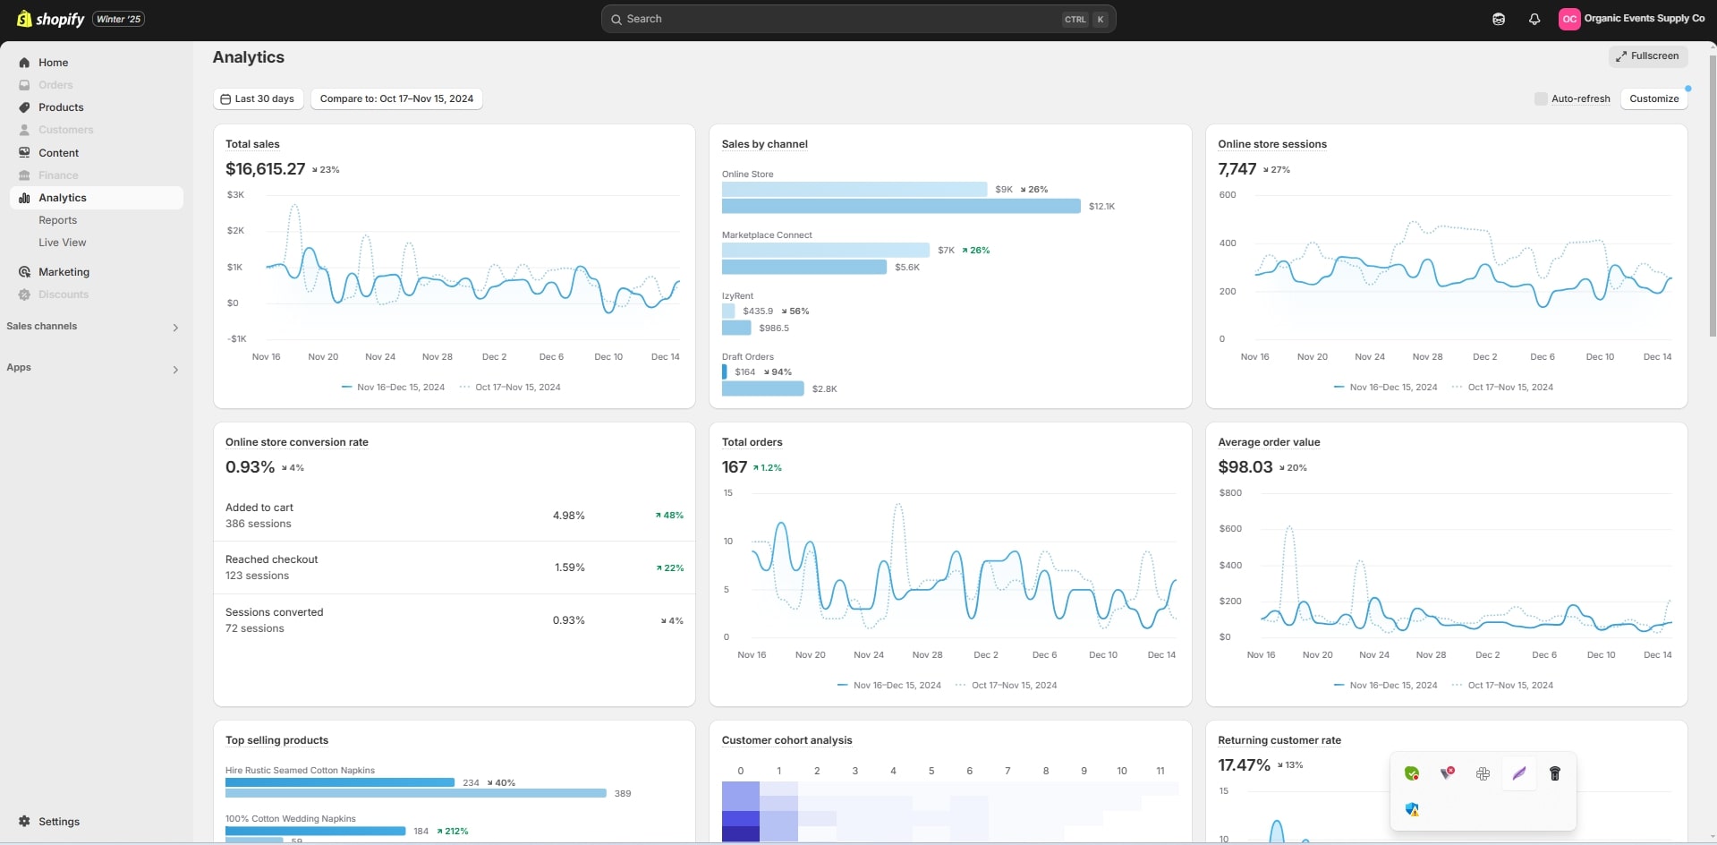Viewport: 1717px width, 845px height.
Task: Click the Home icon in the sidebar
Action: click(24, 63)
